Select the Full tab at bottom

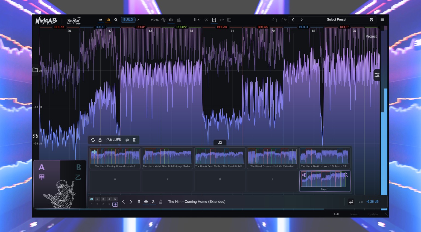tap(336, 214)
